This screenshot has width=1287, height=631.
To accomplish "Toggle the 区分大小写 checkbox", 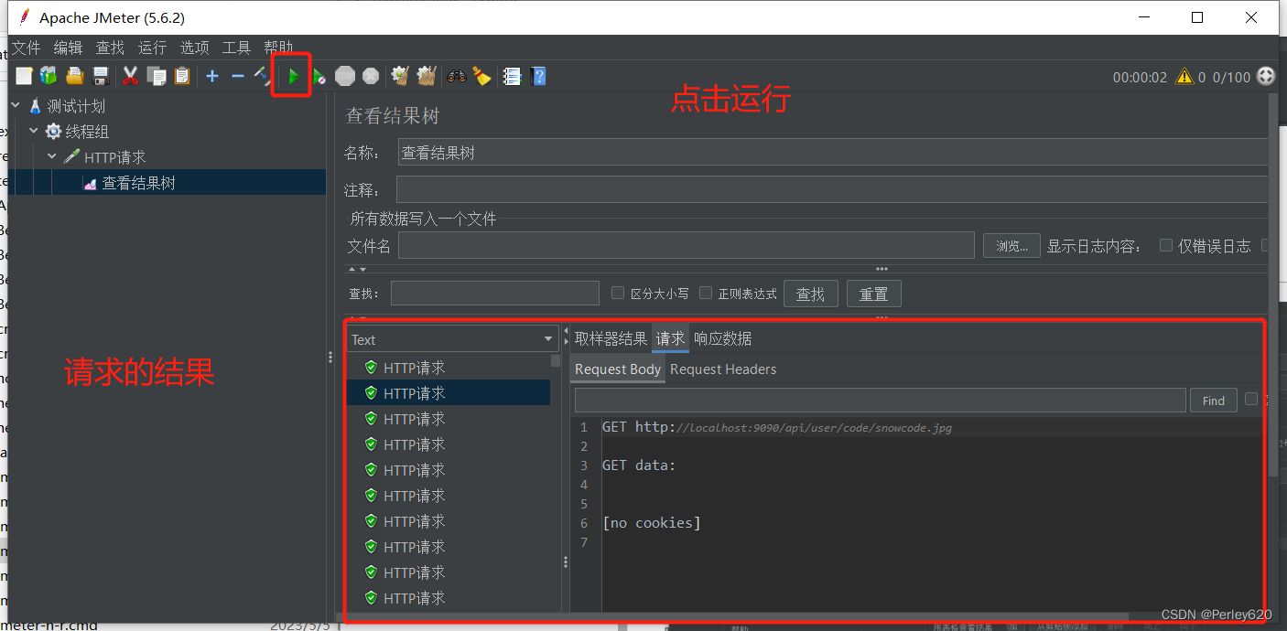I will 618,293.
